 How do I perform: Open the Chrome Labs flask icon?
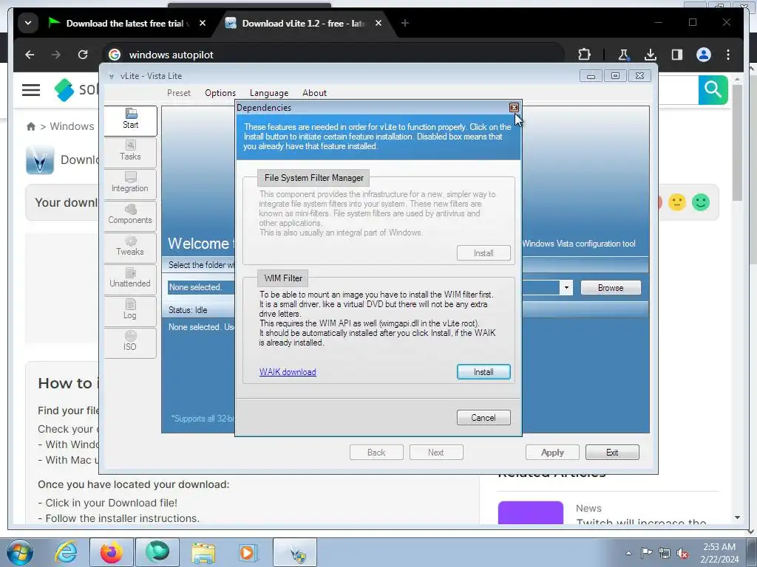(x=623, y=55)
